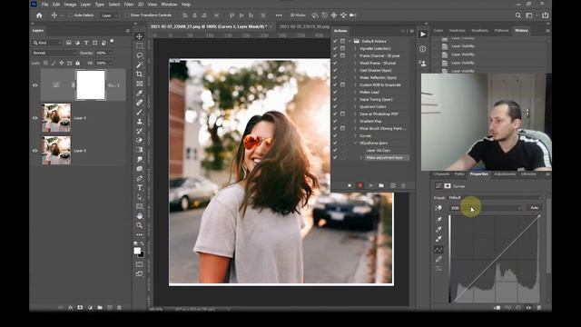Select the Rectangular Marquee tool
Screen dimensions: 581x327
point(139,45)
